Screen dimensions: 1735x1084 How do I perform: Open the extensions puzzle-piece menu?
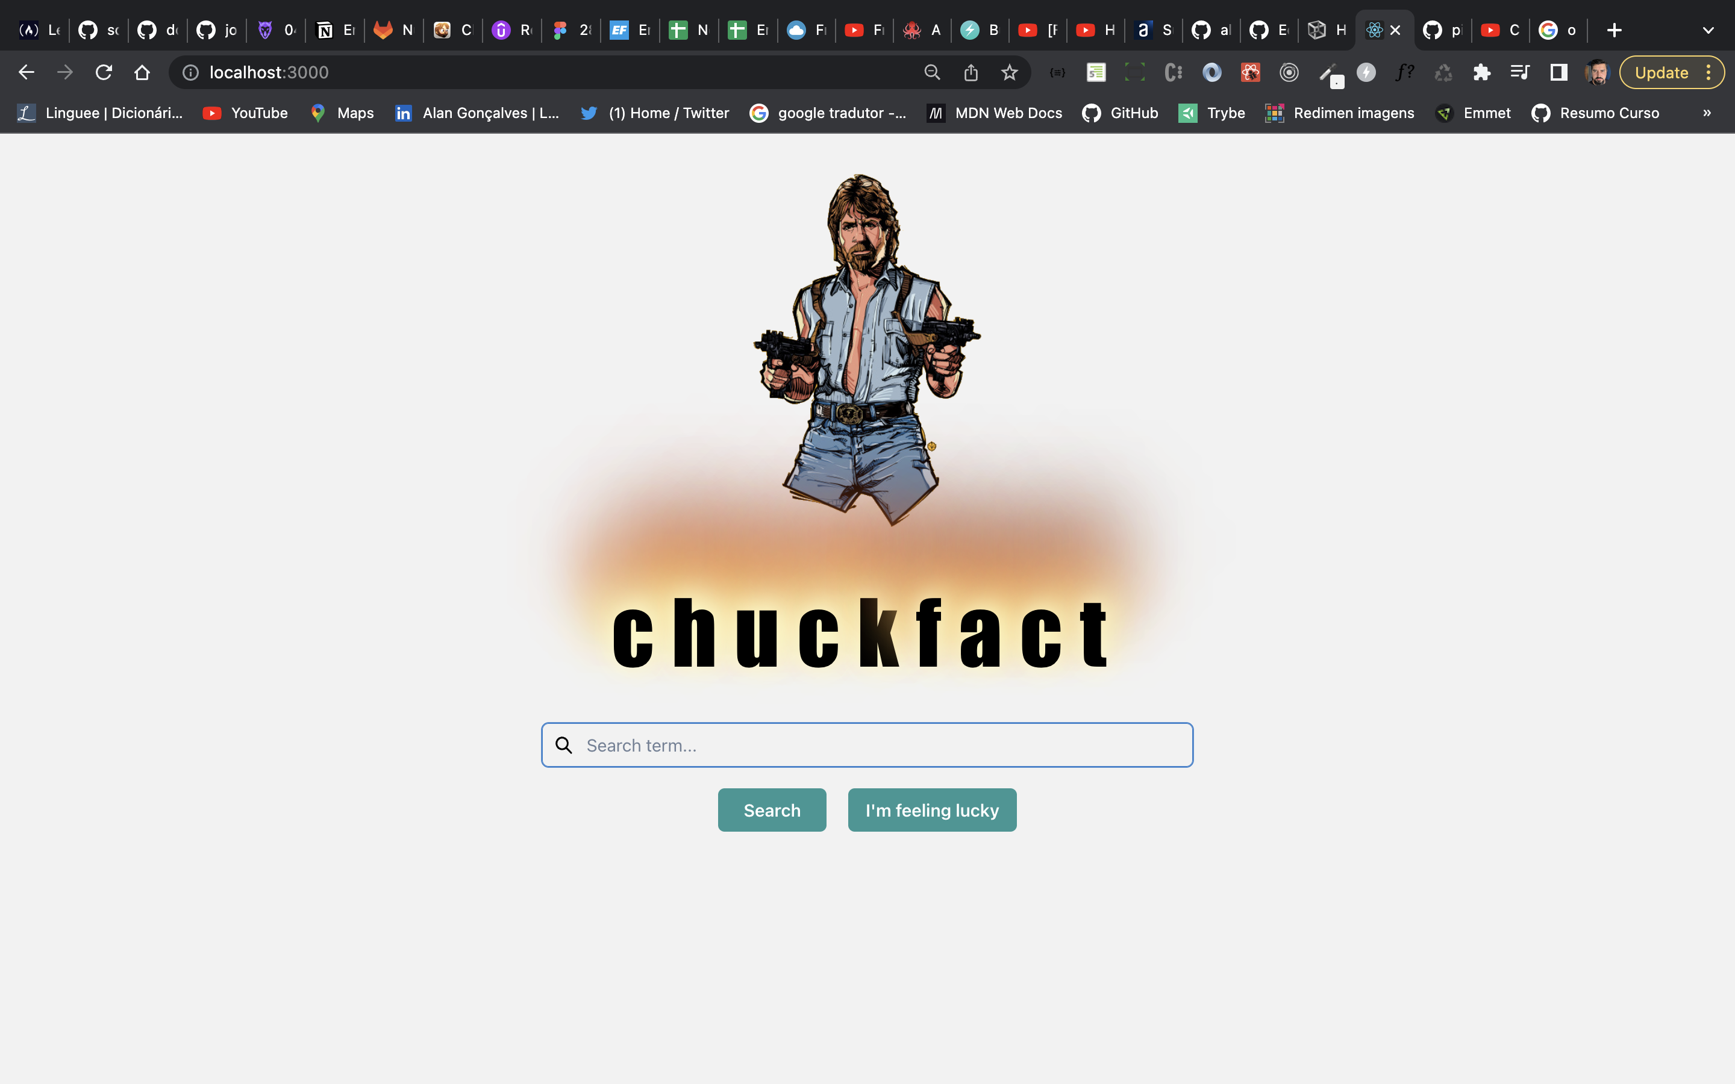click(x=1481, y=72)
